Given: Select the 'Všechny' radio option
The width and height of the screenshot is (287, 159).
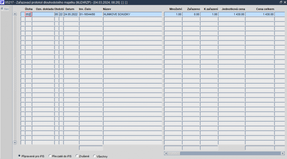Looking at the screenshot, I should coord(94,156).
